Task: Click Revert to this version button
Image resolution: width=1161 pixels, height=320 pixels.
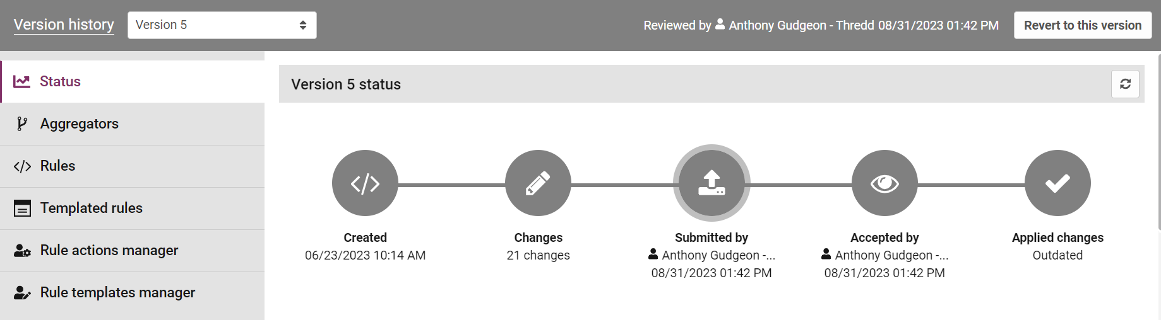Action: 1083,25
